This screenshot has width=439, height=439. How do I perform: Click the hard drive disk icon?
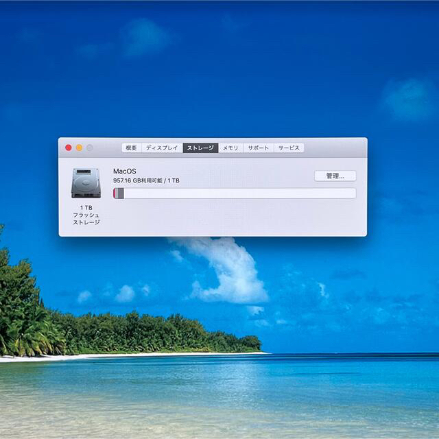(x=86, y=183)
